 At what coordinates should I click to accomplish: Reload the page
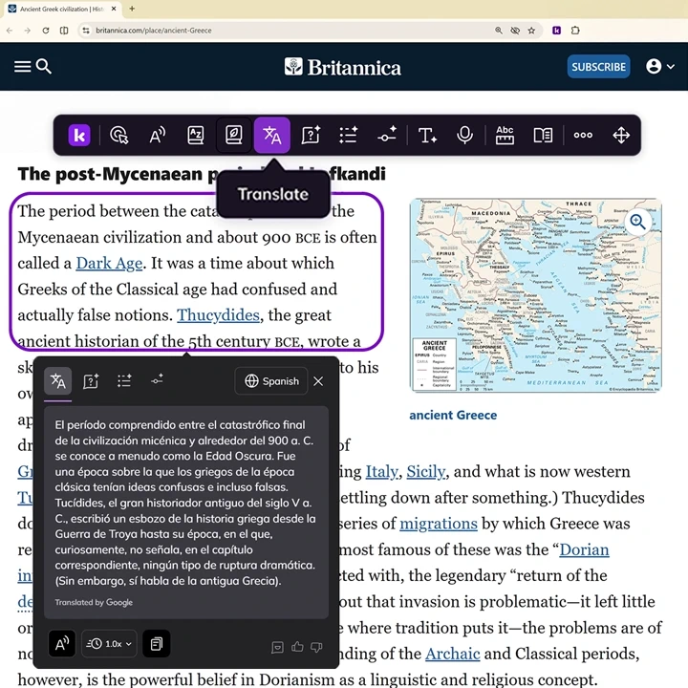(x=46, y=31)
